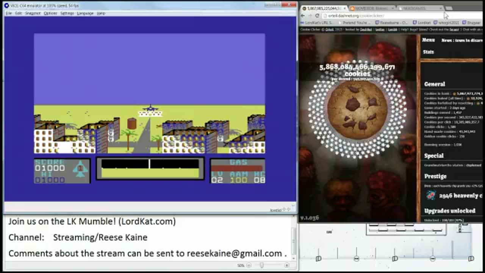The width and height of the screenshot is (485, 273).
Task: Open the Reesekaine bookmark
Action: tap(391, 23)
